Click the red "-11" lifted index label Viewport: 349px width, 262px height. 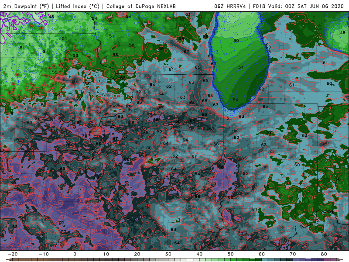point(48,190)
